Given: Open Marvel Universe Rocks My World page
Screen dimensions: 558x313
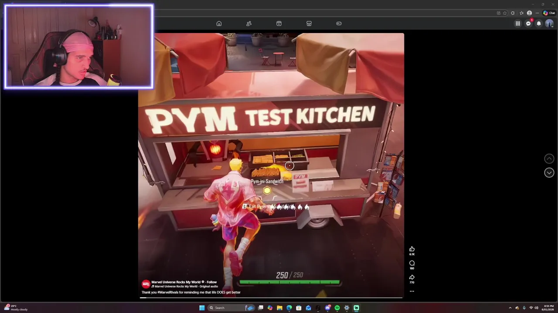Looking at the screenshot, I should pos(176,282).
